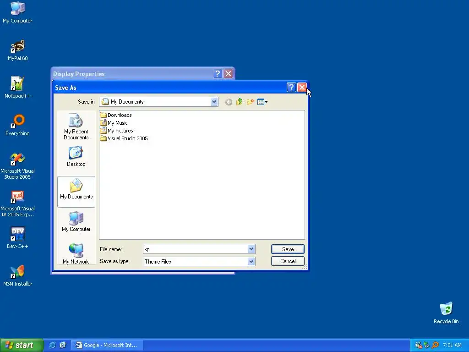
Task: Go up one folder level
Action: [x=239, y=102]
